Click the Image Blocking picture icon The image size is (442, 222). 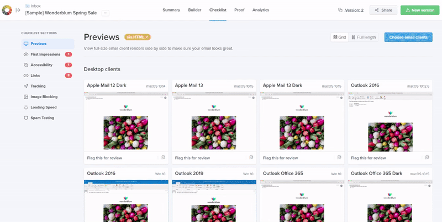26,96
